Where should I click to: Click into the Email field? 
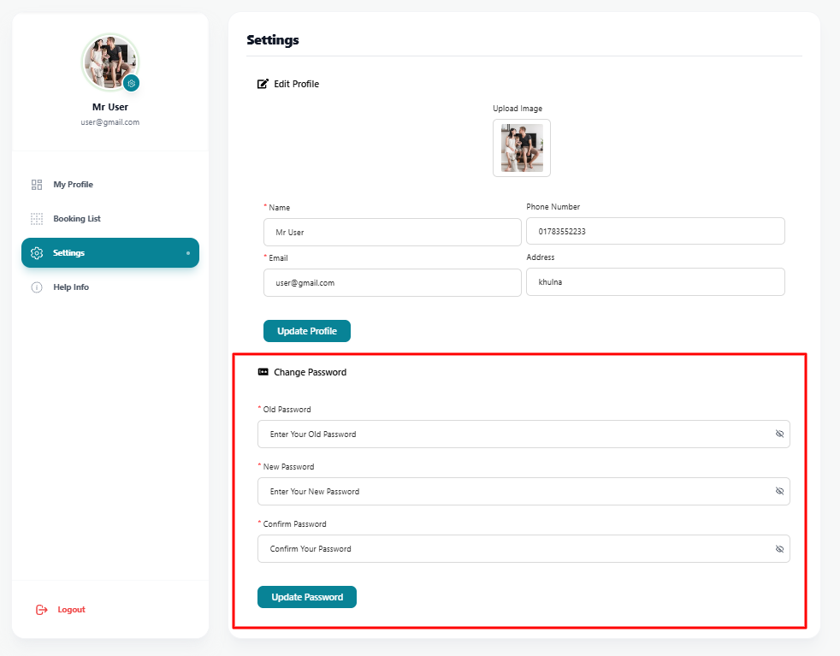392,282
